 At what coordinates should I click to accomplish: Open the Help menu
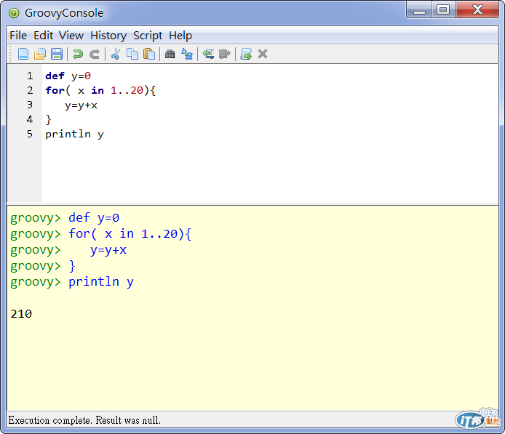(x=180, y=36)
